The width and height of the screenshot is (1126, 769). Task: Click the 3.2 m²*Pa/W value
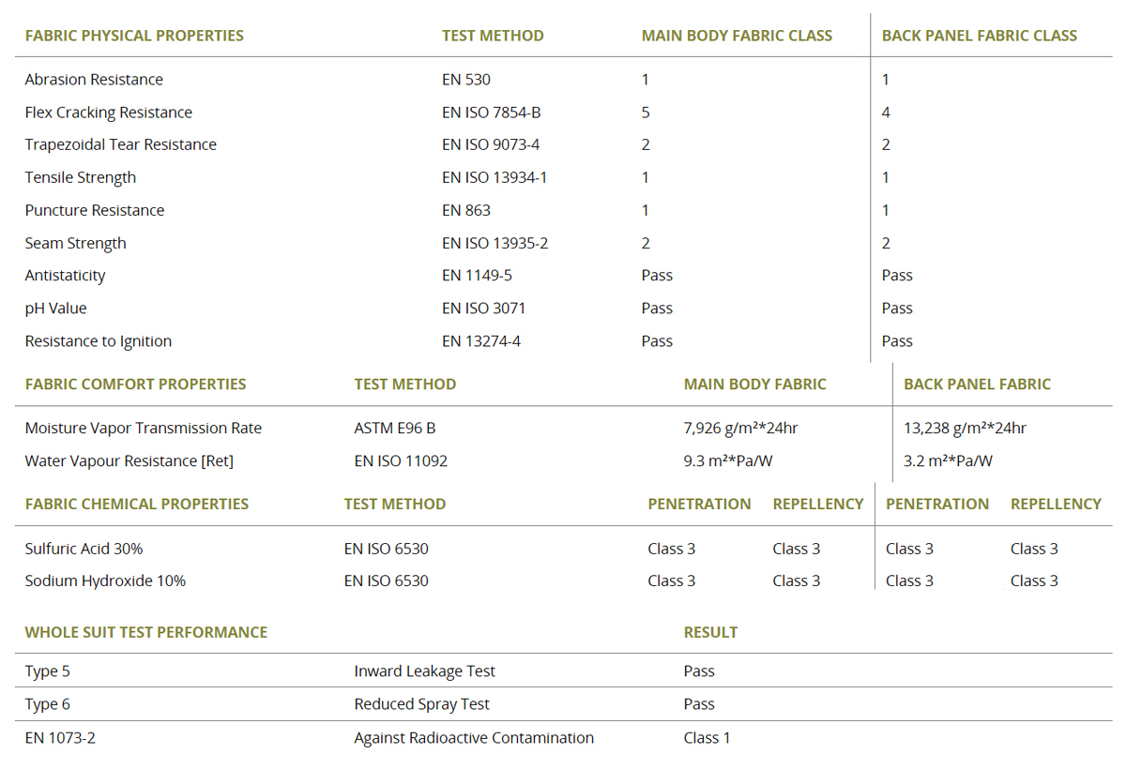coord(948,461)
